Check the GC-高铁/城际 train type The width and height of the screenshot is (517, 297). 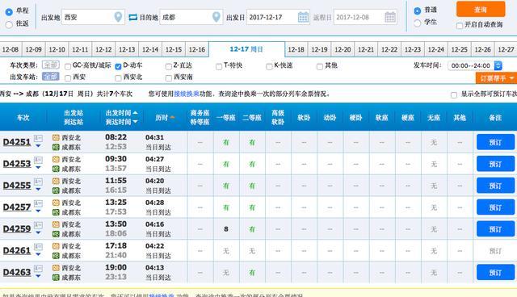pos(68,67)
